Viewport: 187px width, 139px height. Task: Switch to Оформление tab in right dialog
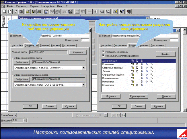pyautogui.click(x=120, y=45)
